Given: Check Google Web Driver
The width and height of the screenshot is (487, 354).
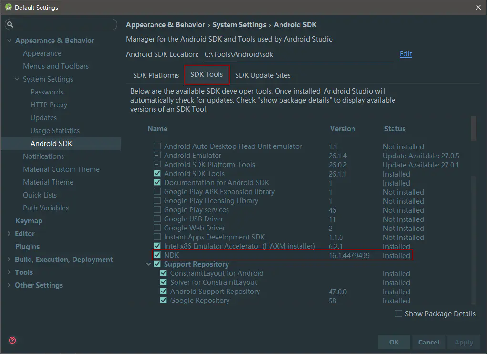Looking at the screenshot, I should click(157, 228).
